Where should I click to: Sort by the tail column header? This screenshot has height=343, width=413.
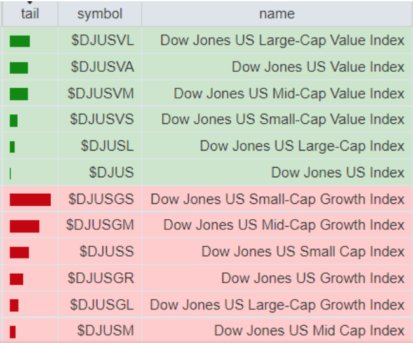point(30,13)
